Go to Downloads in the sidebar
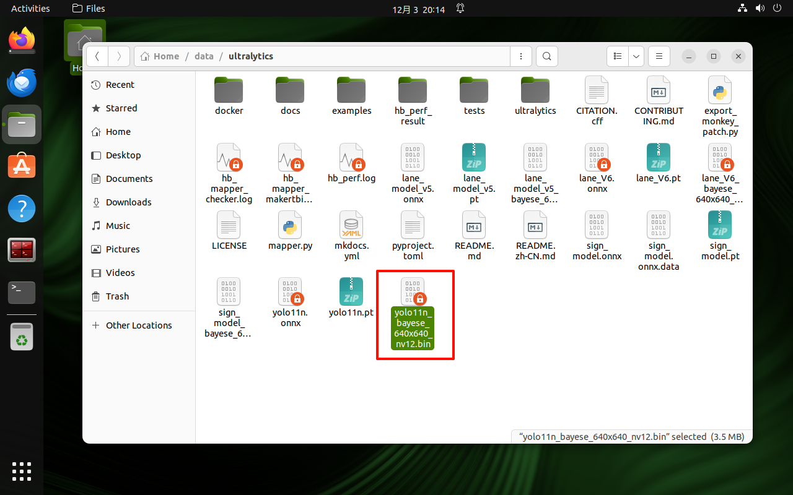Screen dimensions: 793x495 pos(139,202)
